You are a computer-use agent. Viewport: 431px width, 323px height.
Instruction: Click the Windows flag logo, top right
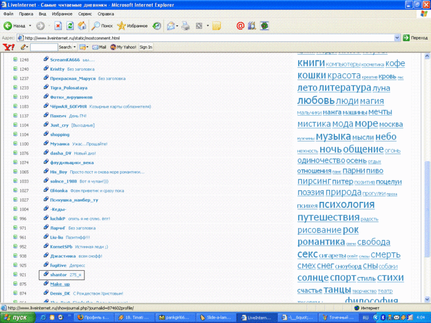pyautogui.click(x=424, y=14)
